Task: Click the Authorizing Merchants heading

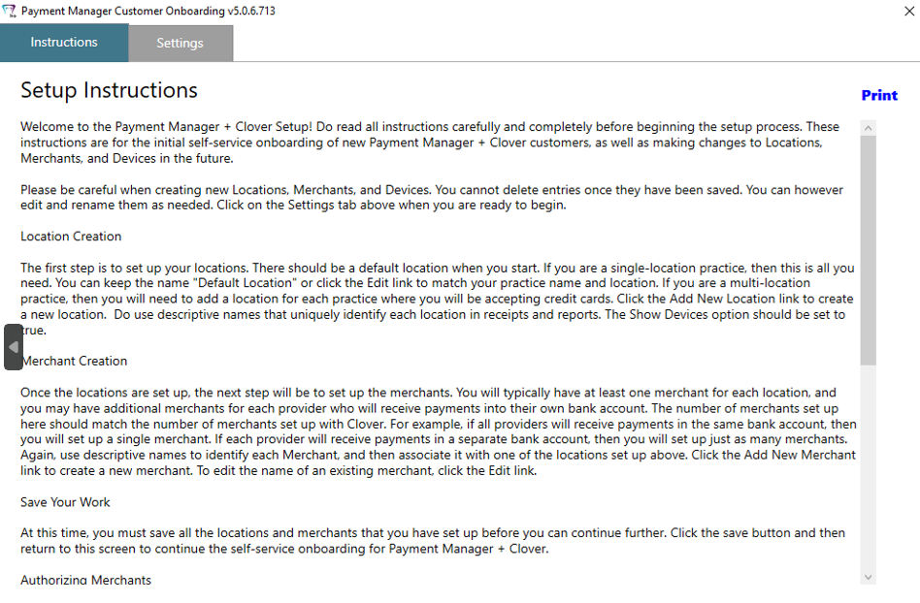Action: (x=85, y=580)
